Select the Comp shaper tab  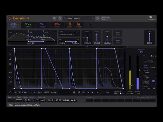click(69, 25)
